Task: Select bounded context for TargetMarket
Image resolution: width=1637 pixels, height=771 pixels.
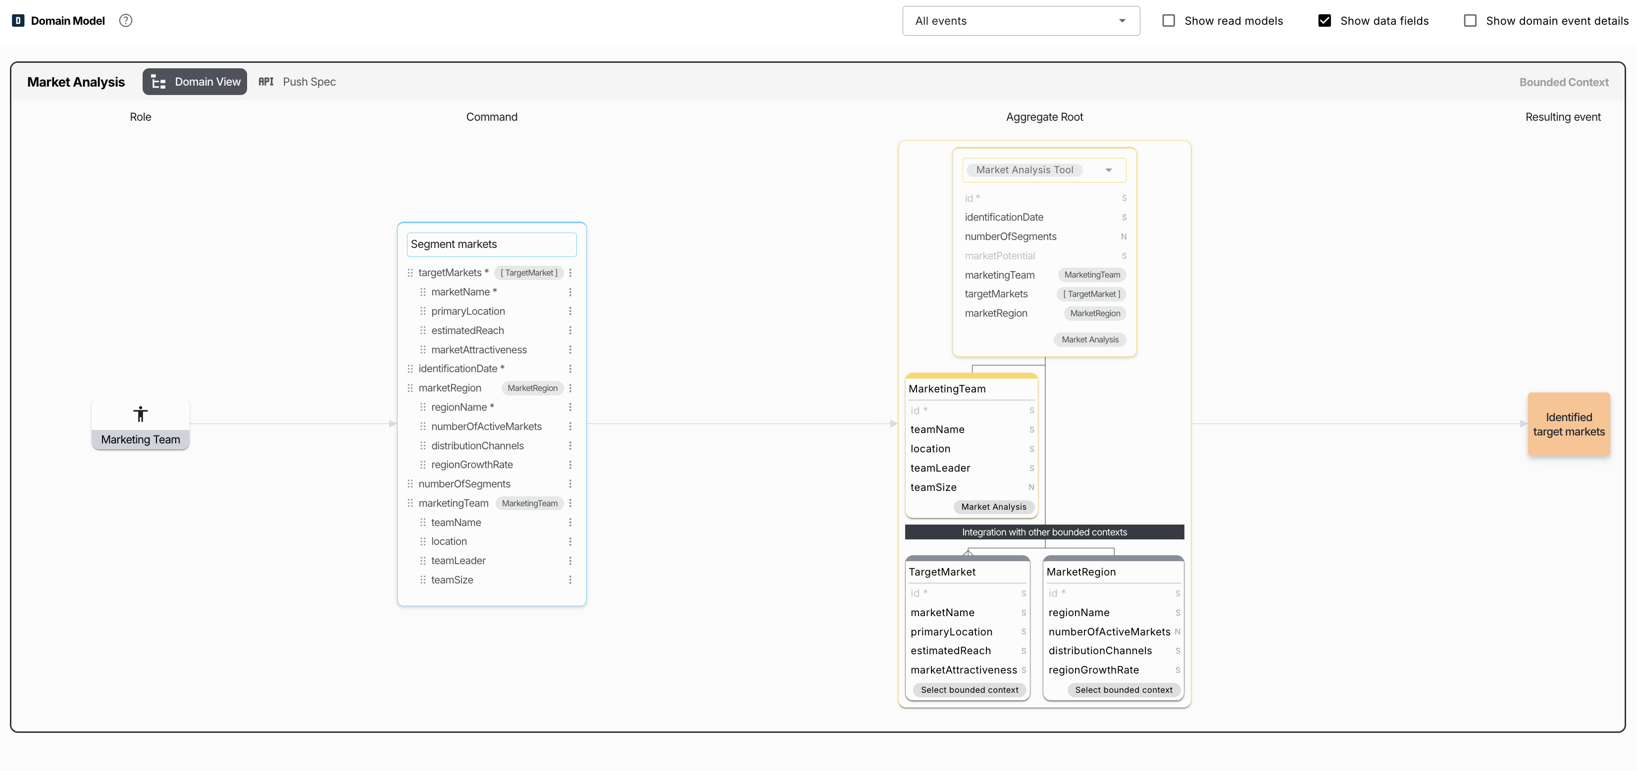Action: (969, 690)
